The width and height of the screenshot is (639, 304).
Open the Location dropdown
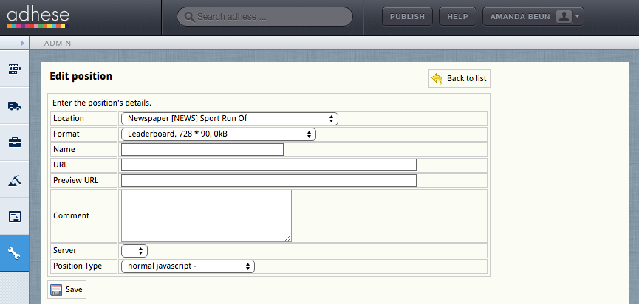coord(230,118)
